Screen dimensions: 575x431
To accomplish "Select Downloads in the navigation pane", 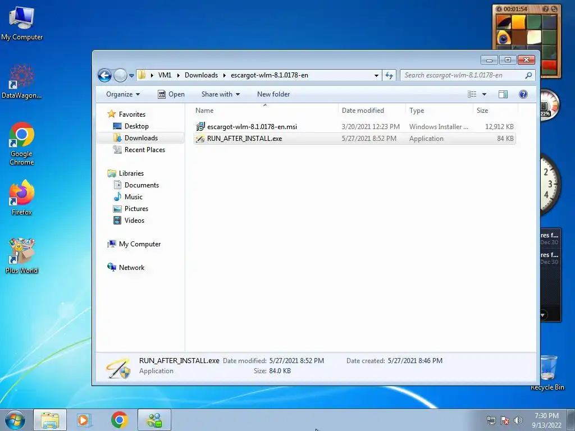I will coord(141,138).
